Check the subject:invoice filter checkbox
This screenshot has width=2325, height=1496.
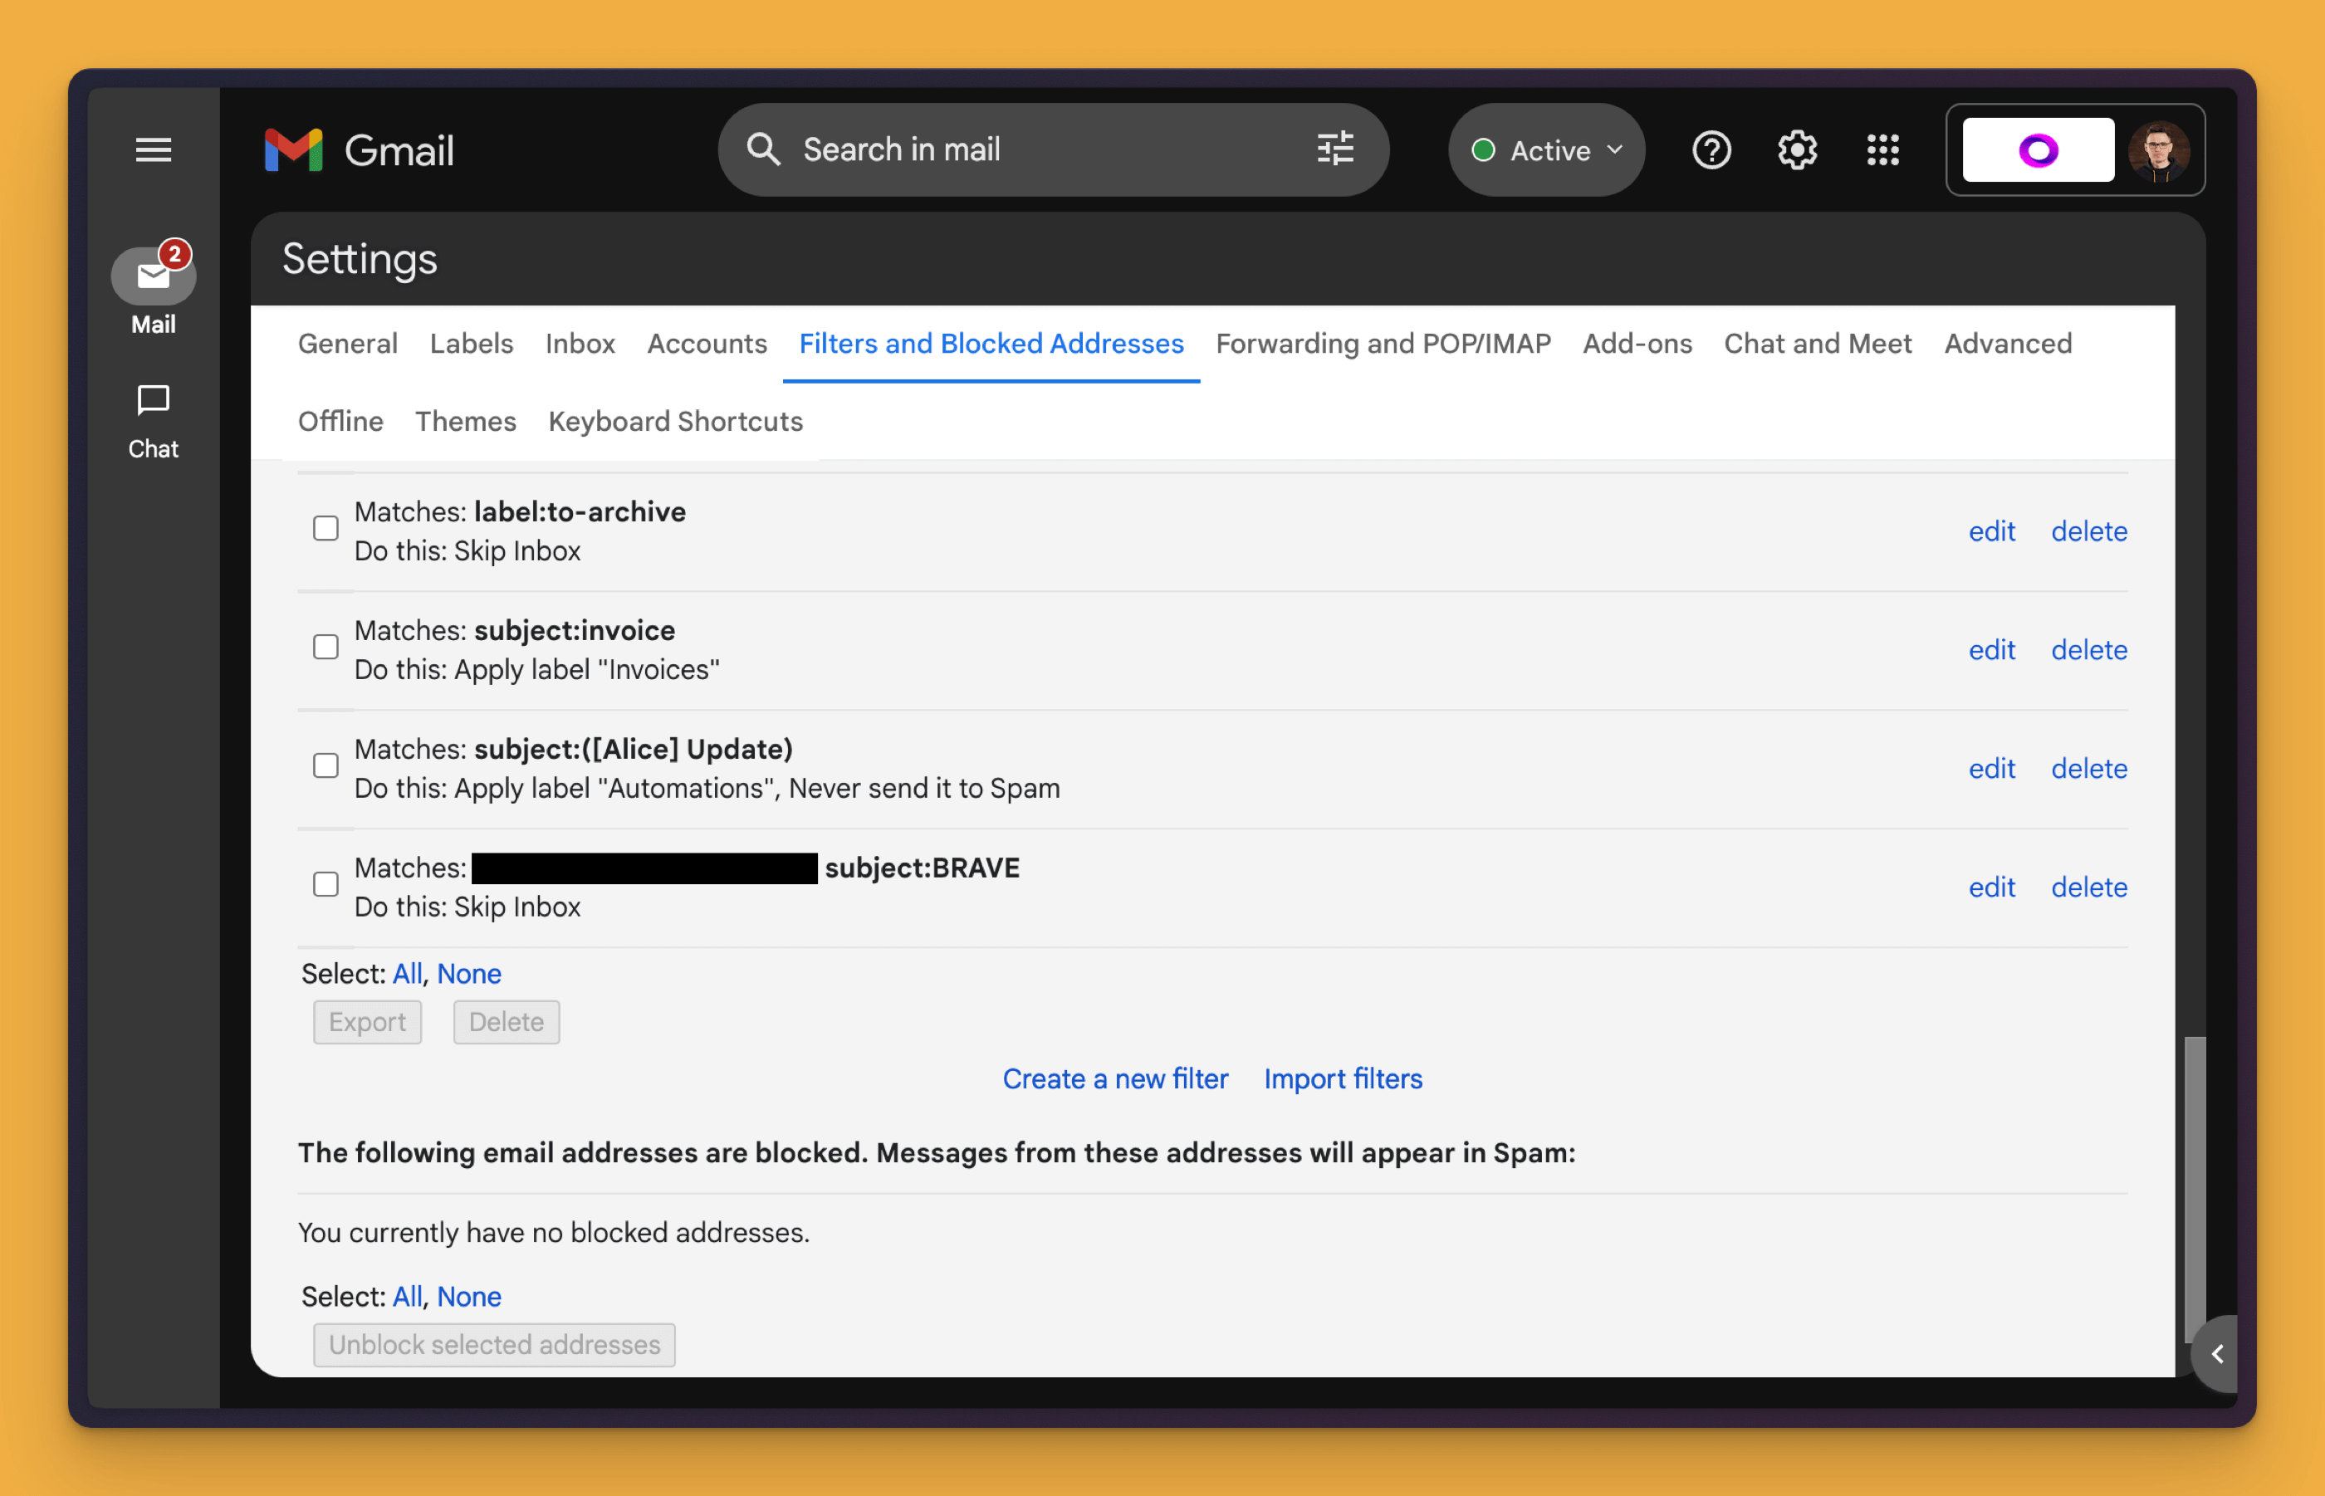325,647
